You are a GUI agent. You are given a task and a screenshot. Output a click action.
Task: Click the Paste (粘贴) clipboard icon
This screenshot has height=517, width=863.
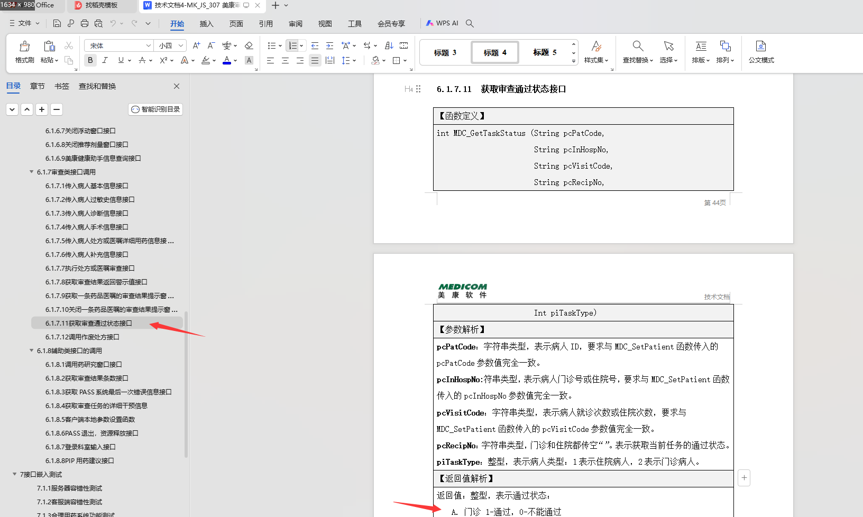pyautogui.click(x=49, y=46)
